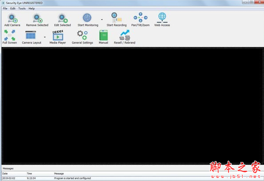This screenshot has width=264, height=181.
Task: Select the black camera view area
Action: [133, 106]
